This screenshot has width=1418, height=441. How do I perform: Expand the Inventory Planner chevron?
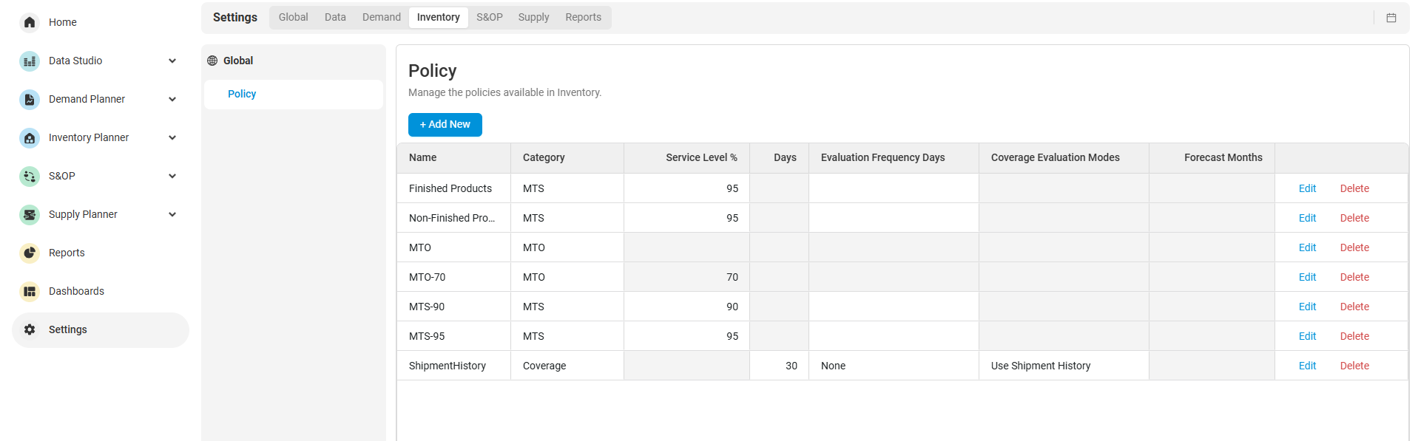172,137
